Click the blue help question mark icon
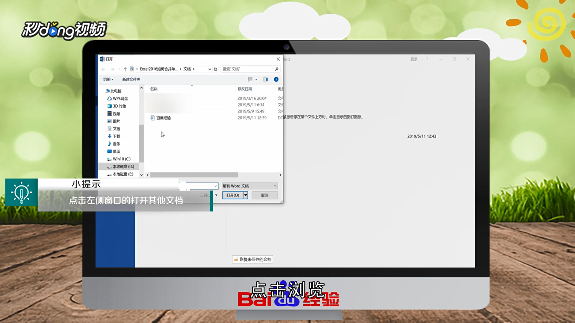This screenshot has height=323, width=575. coord(276,79)
